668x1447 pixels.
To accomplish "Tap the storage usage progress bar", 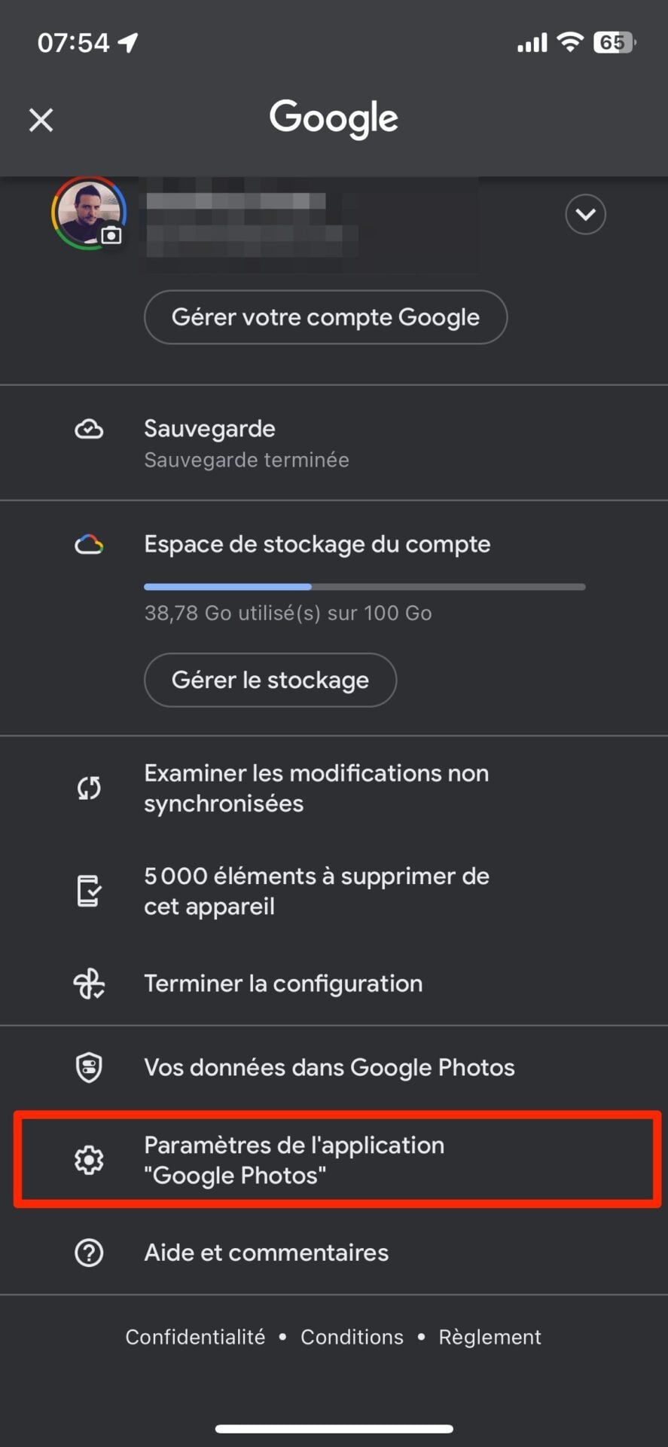I will click(365, 586).
